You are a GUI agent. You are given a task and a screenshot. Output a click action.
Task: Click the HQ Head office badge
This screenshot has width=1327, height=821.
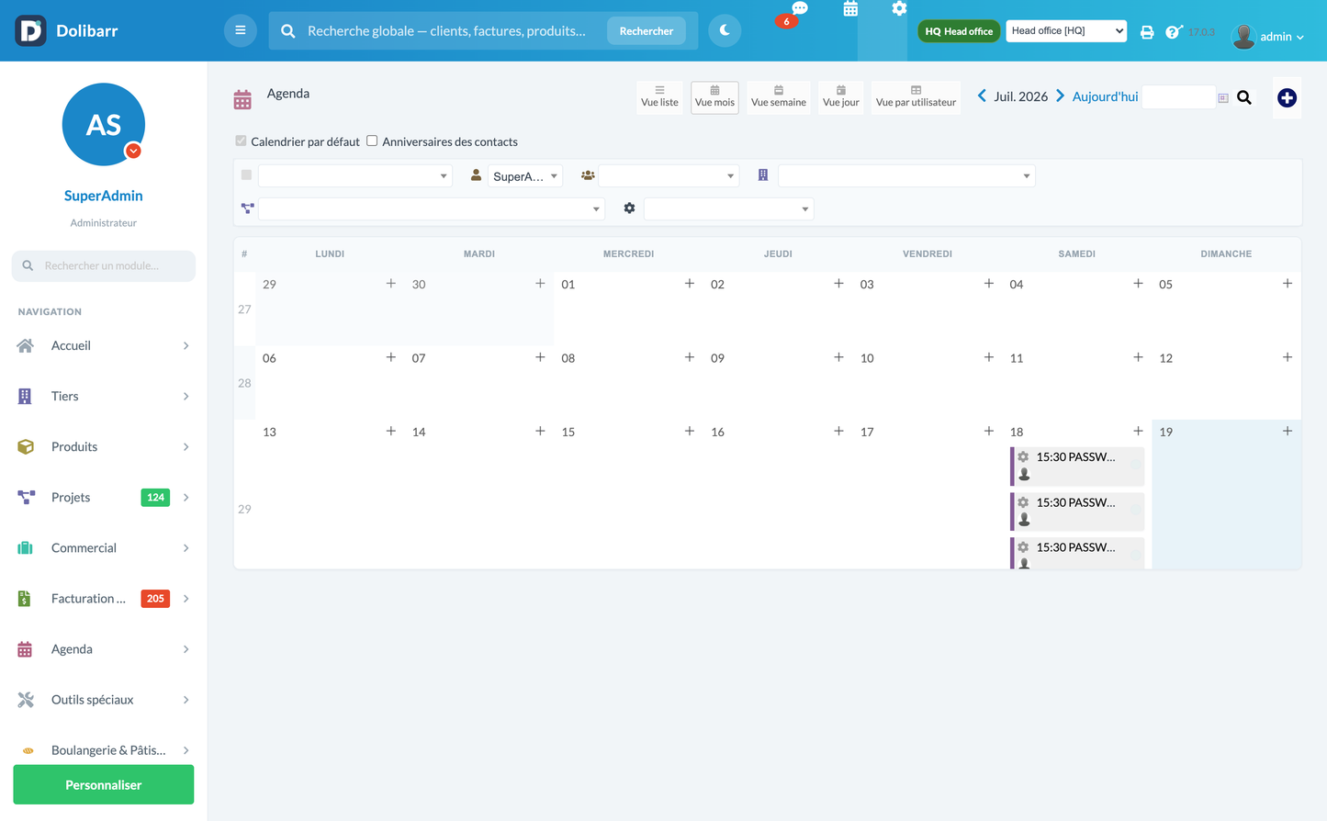[959, 31]
